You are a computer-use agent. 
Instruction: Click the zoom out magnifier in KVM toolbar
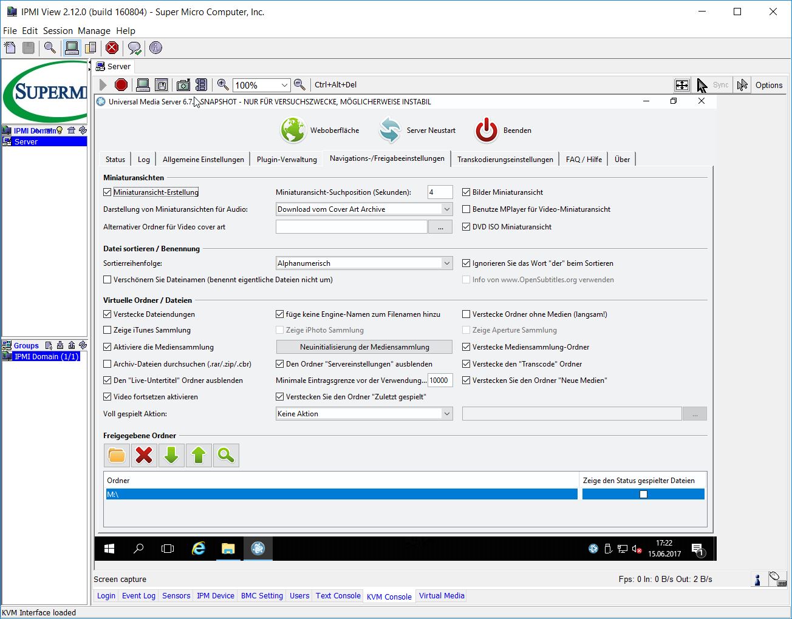click(x=299, y=85)
